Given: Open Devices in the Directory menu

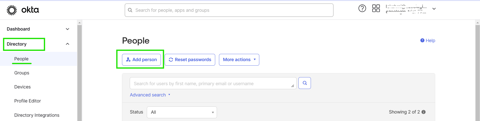Looking at the screenshot, I should [23, 87].
